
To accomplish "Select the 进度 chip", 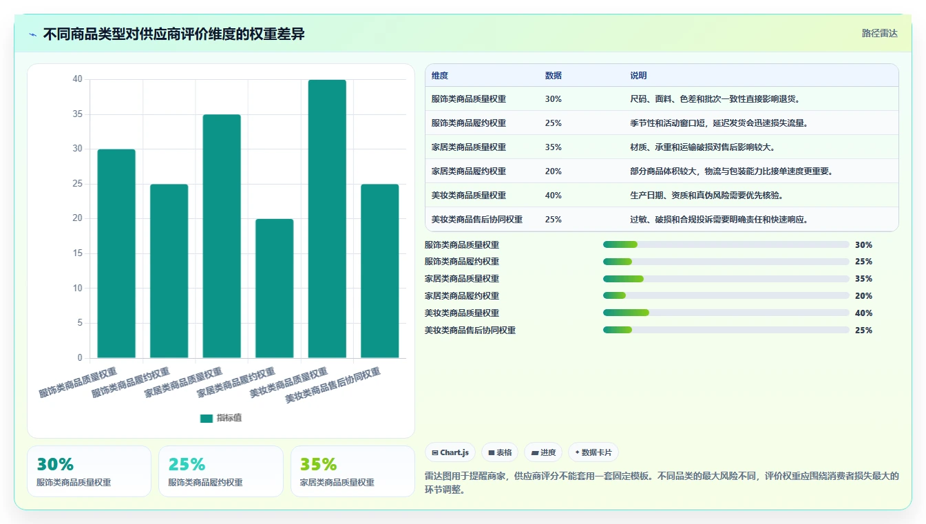I will tap(543, 452).
